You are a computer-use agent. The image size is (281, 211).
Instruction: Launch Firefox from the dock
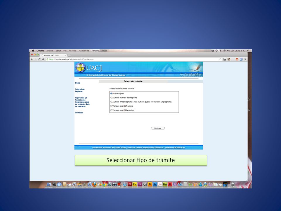point(95,184)
